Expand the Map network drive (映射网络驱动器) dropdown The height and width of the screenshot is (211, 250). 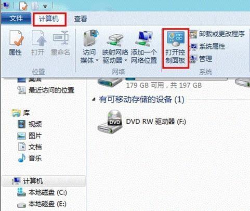(x=126, y=60)
